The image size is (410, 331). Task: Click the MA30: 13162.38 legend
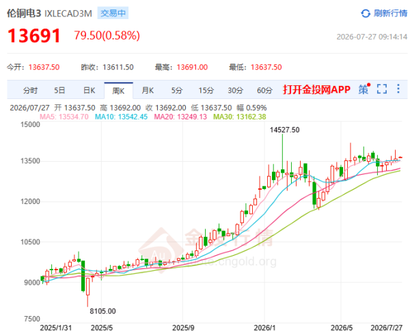(240, 117)
